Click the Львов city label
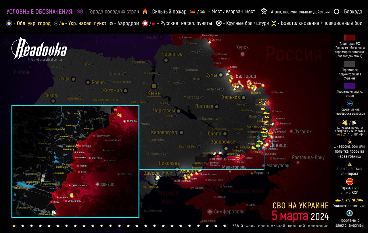 50,95
